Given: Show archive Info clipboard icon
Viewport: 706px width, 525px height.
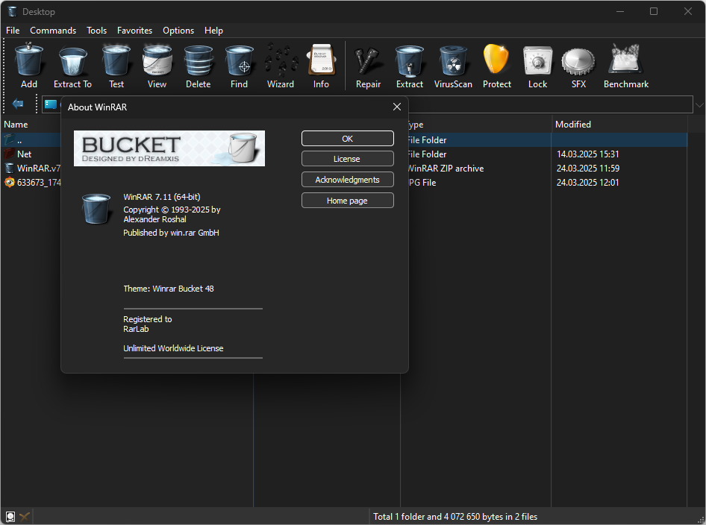Looking at the screenshot, I should 321,66.
